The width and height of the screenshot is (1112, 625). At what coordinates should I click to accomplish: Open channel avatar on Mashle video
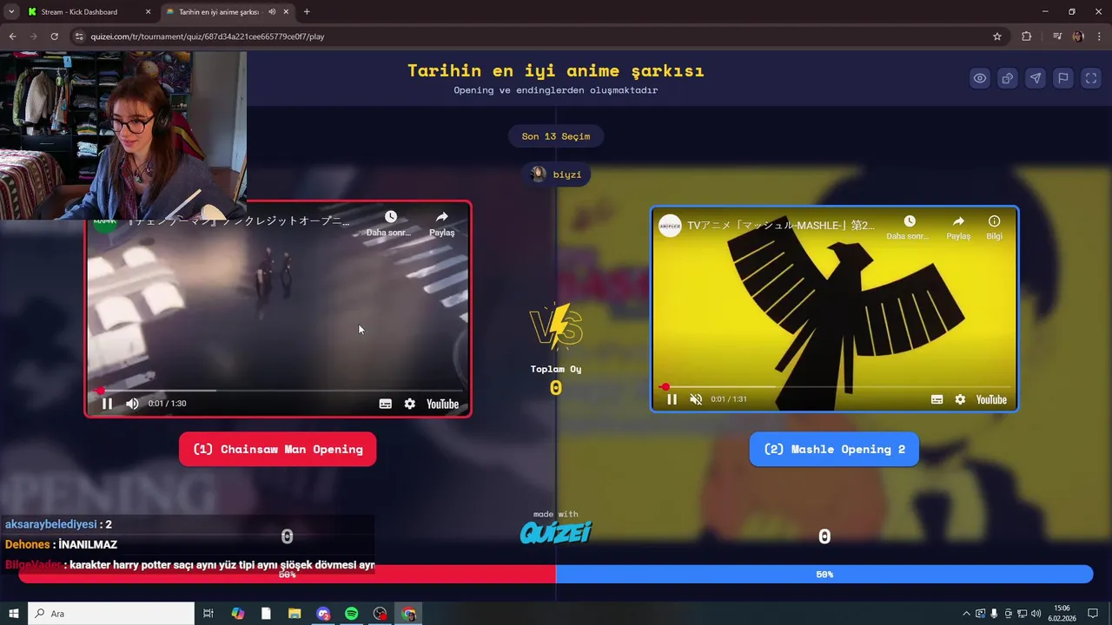pyautogui.click(x=670, y=226)
